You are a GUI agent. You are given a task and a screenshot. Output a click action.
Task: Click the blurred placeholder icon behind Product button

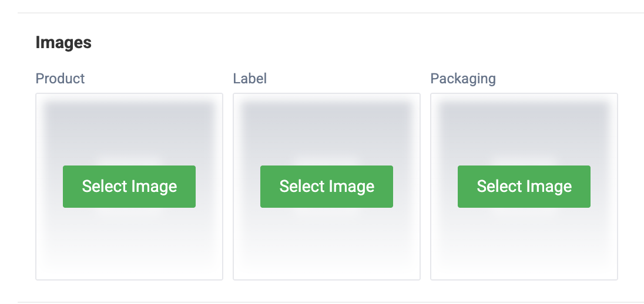pos(129,161)
